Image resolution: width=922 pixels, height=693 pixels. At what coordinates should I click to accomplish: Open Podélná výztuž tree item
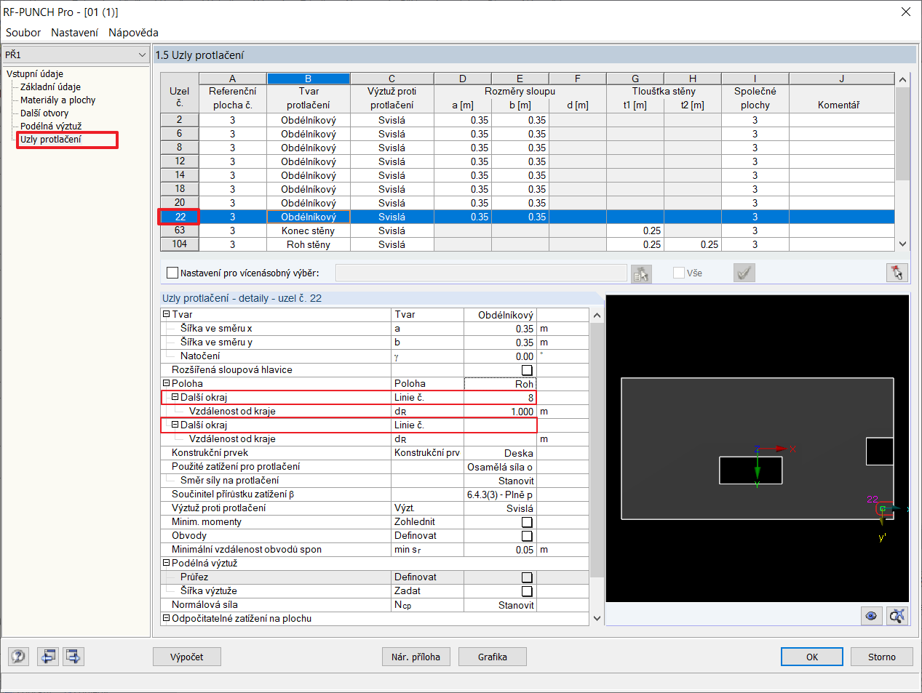[51, 127]
